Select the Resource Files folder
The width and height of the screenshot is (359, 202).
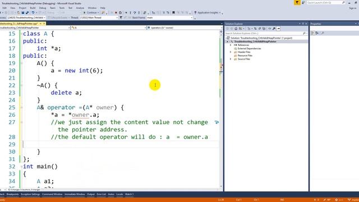click(245, 56)
